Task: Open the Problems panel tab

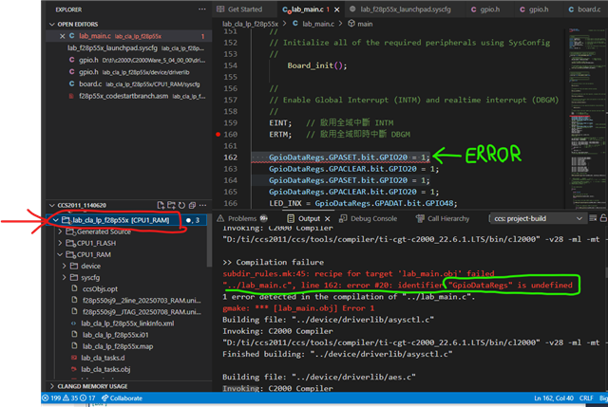Action: click(x=242, y=218)
